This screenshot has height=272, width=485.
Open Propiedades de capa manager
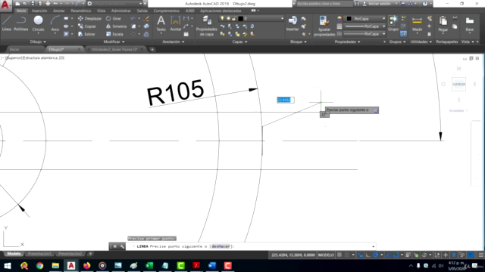[x=207, y=26]
